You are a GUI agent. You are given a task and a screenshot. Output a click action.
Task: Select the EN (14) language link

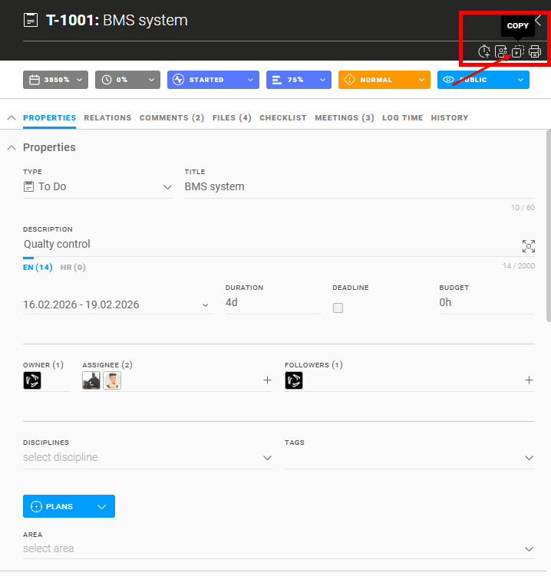coord(38,268)
